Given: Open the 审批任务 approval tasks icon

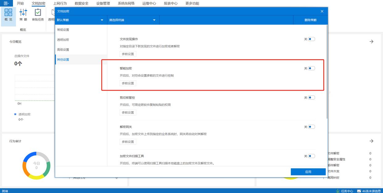Looking at the screenshot, I should (x=38, y=15).
